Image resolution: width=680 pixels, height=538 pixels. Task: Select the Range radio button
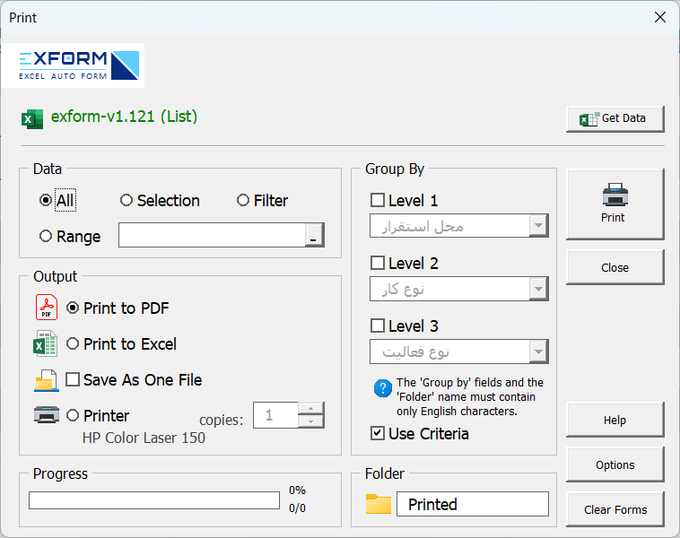coord(46,236)
